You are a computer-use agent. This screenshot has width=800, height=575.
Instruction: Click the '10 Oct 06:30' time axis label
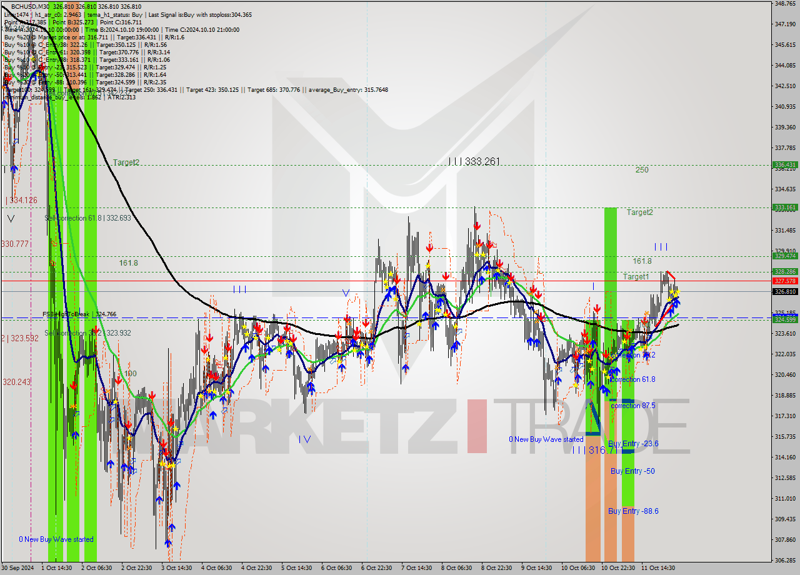[577, 568]
